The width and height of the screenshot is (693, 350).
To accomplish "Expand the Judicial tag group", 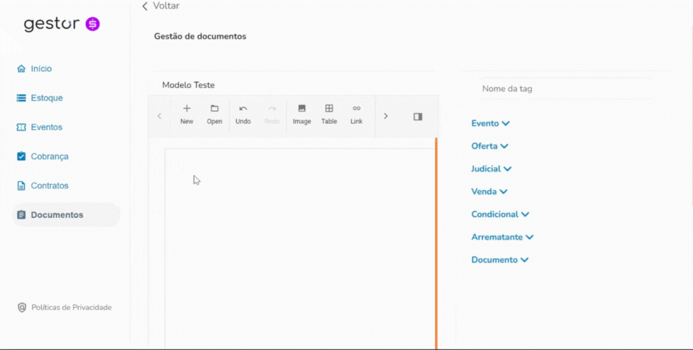I will point(492,168).
